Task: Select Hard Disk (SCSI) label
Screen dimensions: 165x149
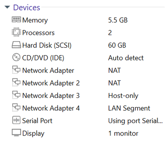Action: click(47, 45)
